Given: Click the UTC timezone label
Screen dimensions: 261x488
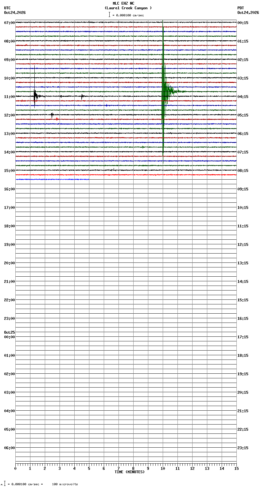Looking at the screenshot, I should tap(7, 8).
